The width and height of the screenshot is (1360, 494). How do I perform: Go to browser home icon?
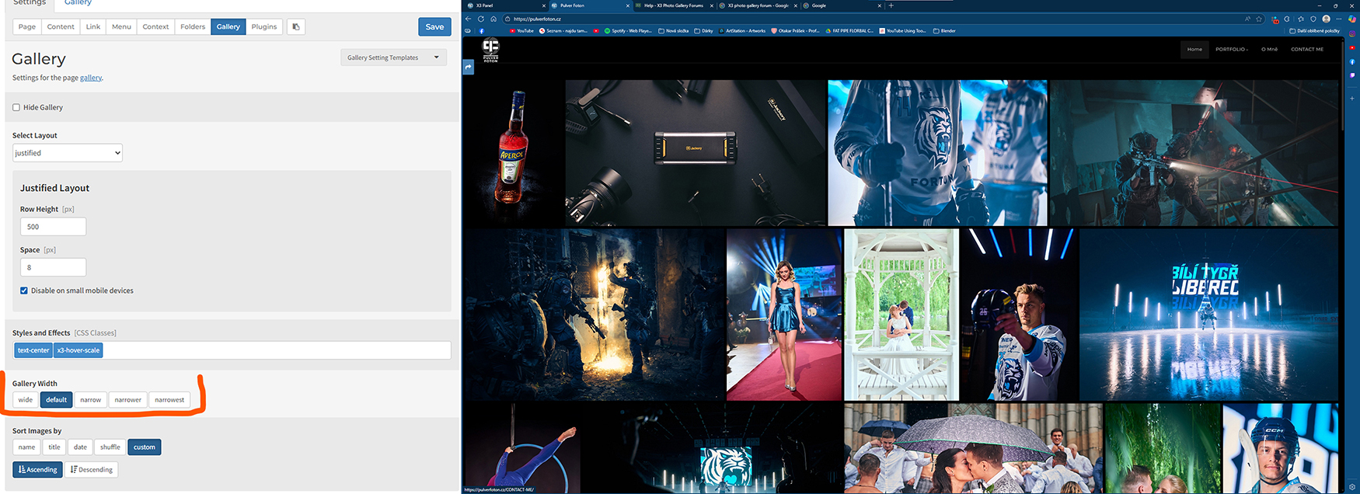[493, 19]
